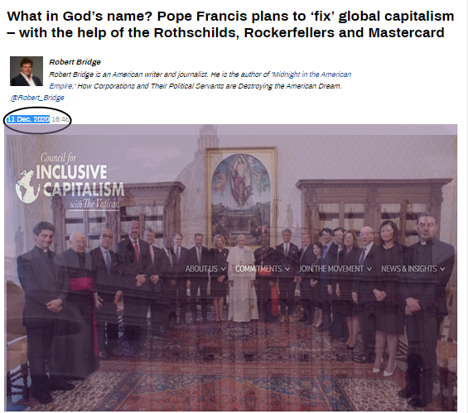Screen dimensions: 468x413
Task: Click the 16:46 timestamp
Action: (x=60, y=119)
